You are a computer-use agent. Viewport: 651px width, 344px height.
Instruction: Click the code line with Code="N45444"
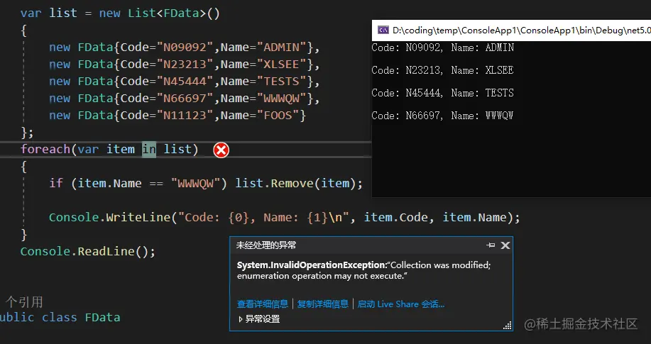pyautogui.click(x=185, y=82)
